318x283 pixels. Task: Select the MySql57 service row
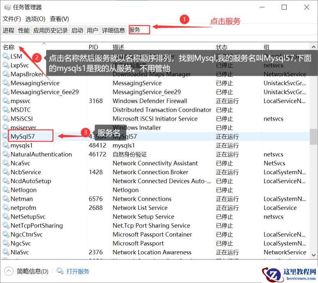(155, 136)
